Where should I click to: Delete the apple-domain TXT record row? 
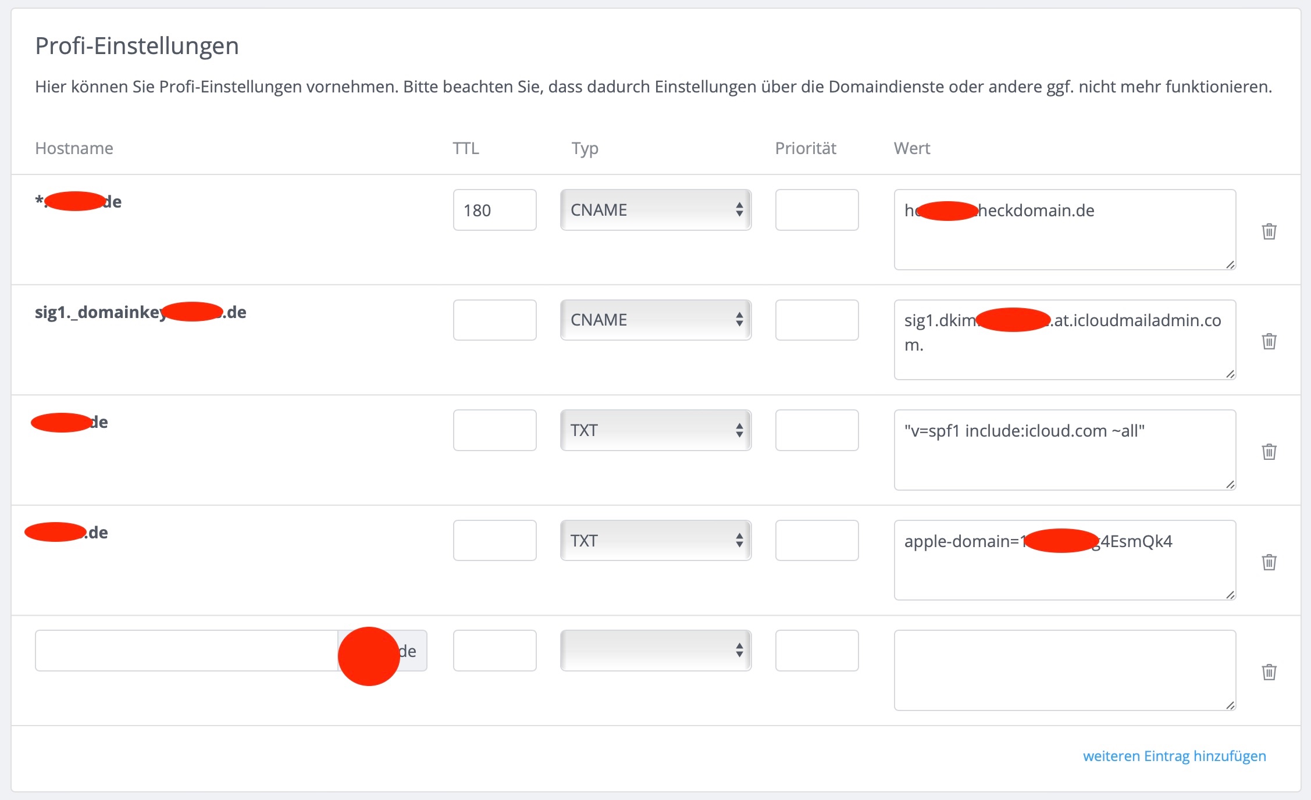pos(1269,562)
